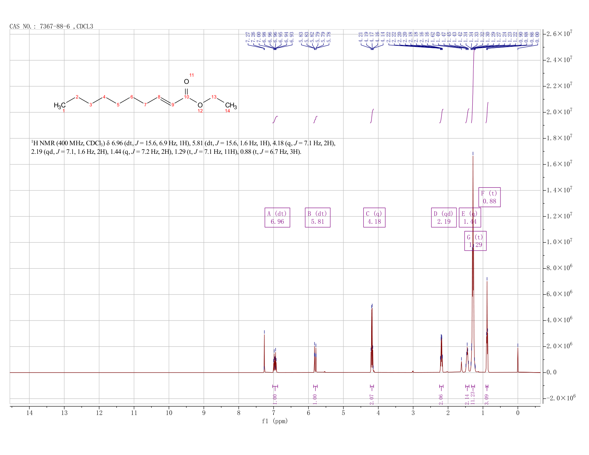Click red atom number 10 on the structure

pyautogui.click(x=186, y=97)
